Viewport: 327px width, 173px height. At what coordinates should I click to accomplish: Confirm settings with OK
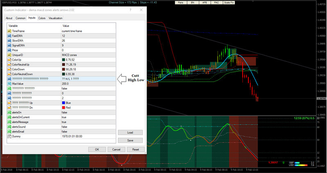click(x=97, y=149)
